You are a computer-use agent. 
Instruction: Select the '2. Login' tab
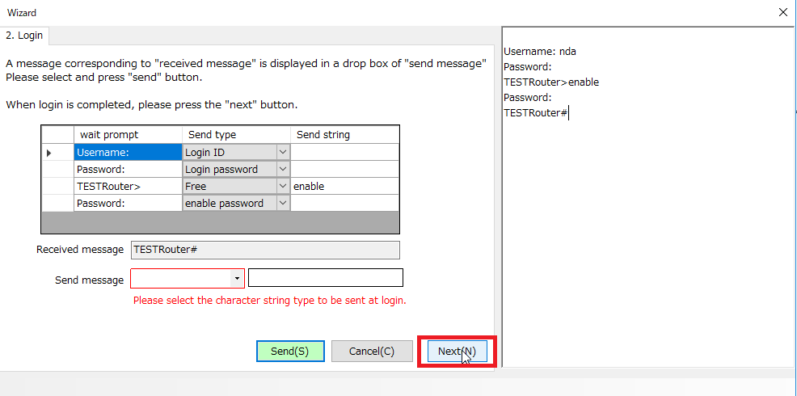coord(25,36)
